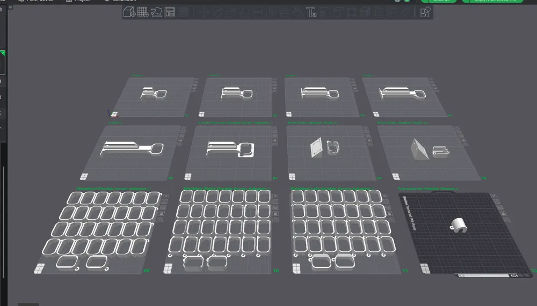Select the holder mount model on plate 12
The height and width of the screenshot is (306, 537).
(x=459, y=225)
